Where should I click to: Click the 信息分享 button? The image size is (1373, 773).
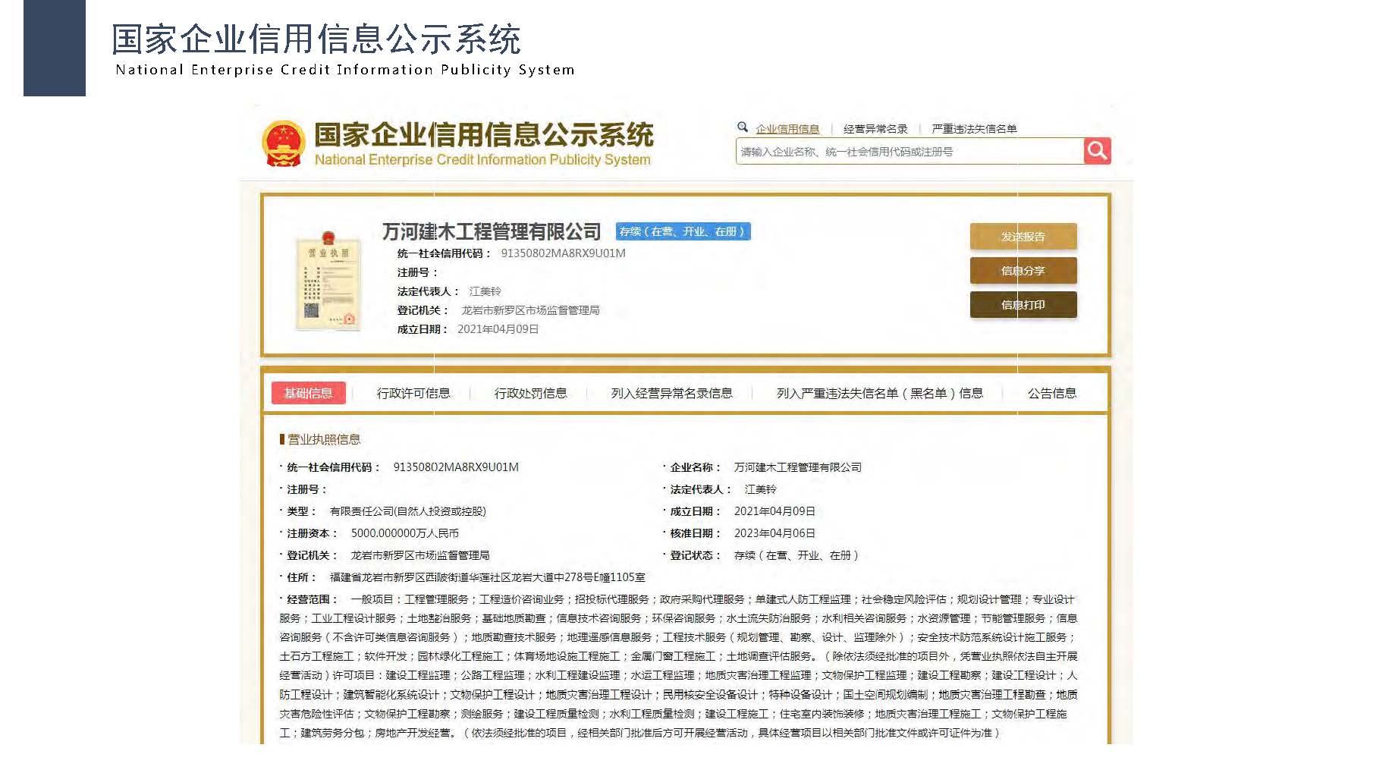coord(1023,271)
